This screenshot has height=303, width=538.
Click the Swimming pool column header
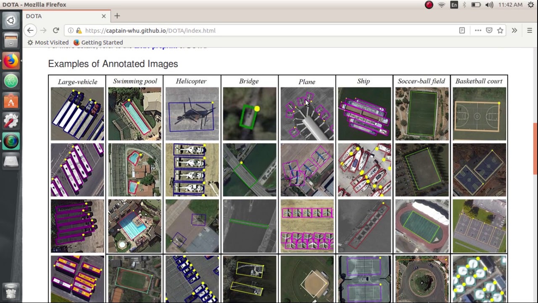[x=135, y=81]
